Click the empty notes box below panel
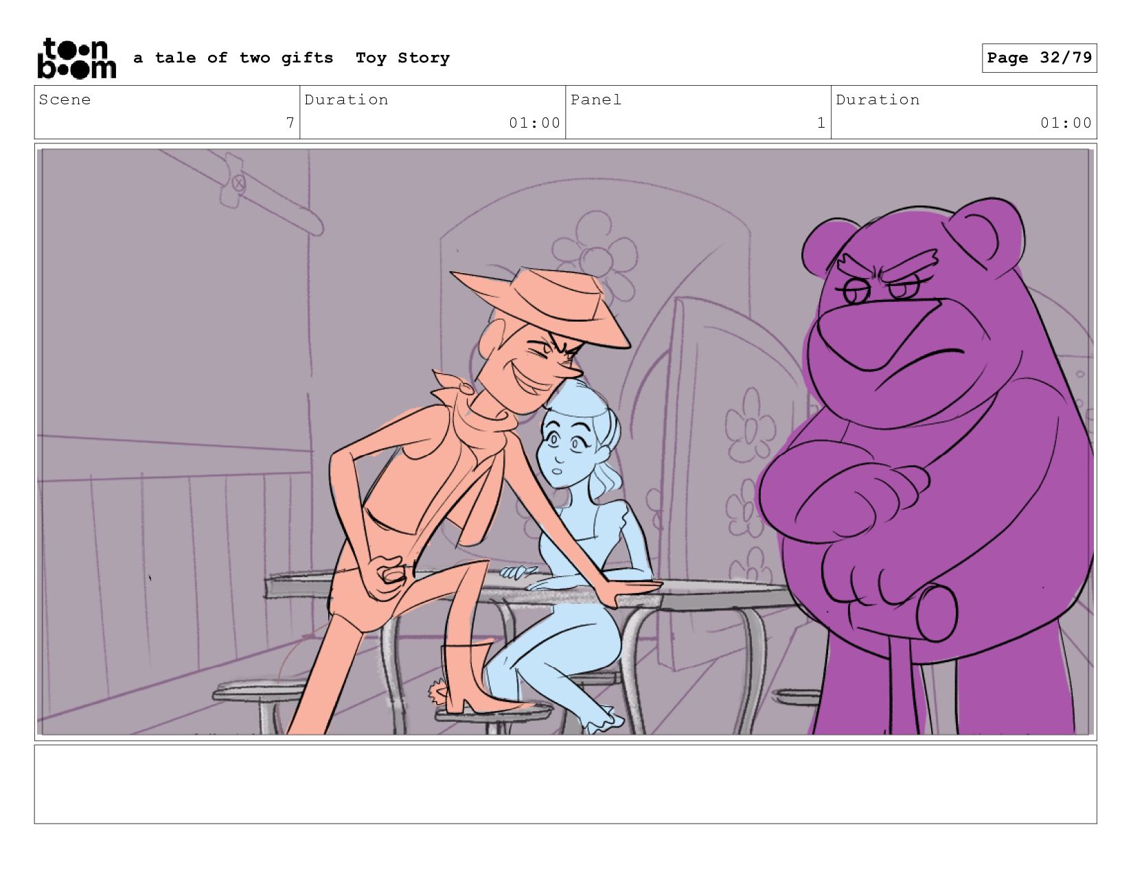The width and height of the screenshot is (1133, 875). (x=565, y=784)
